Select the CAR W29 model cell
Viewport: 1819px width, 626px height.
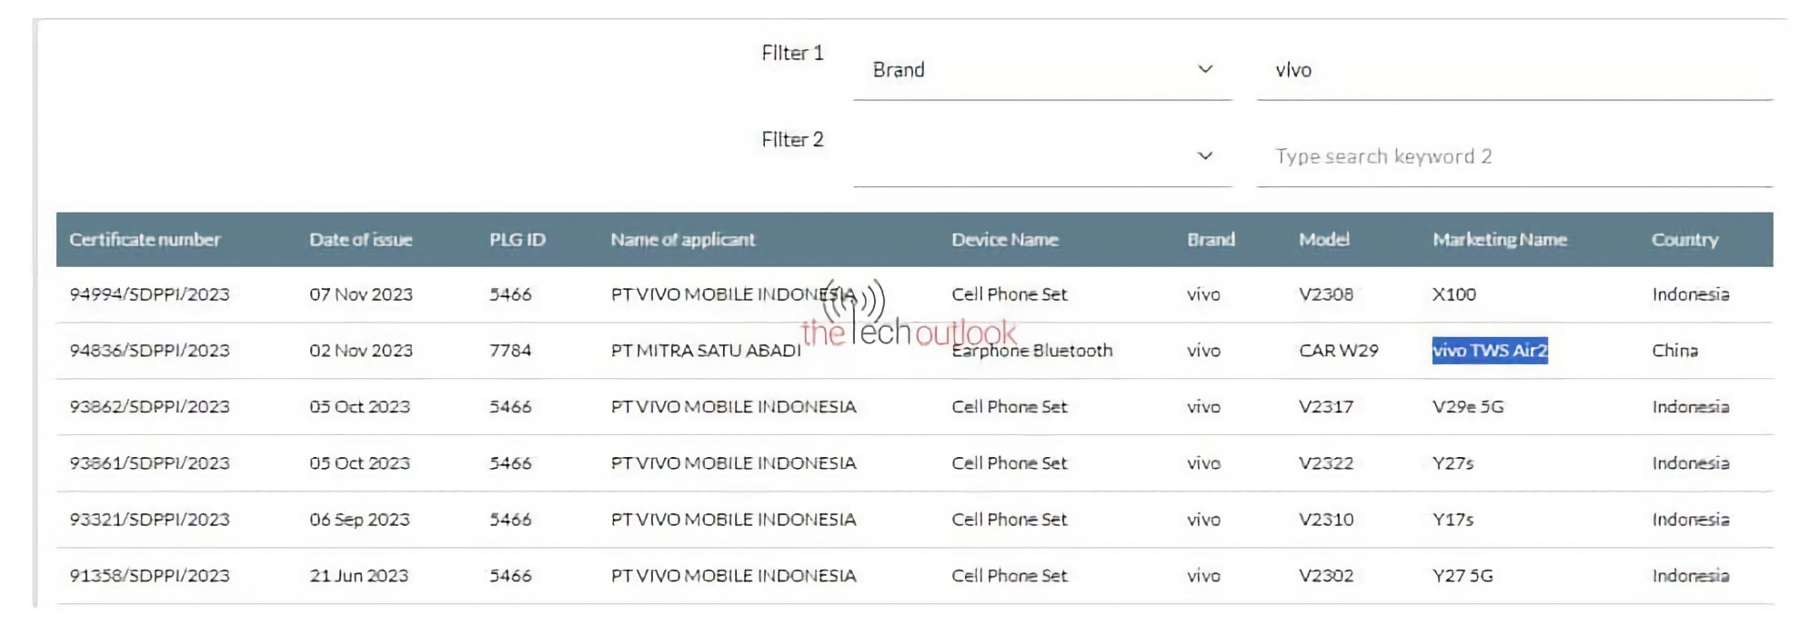tap(1338, 351)
